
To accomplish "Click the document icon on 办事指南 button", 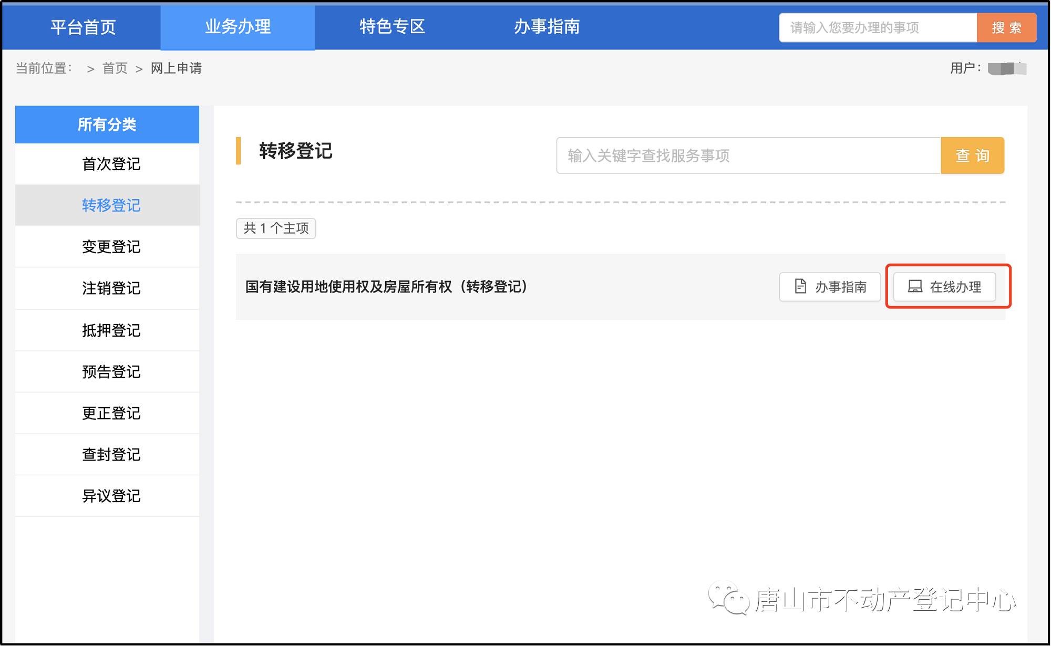I will (799, 287).
